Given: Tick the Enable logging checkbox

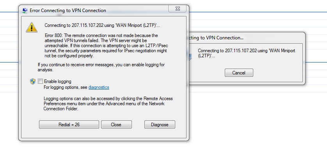Looking at the screenshot, I should (40, 81).
